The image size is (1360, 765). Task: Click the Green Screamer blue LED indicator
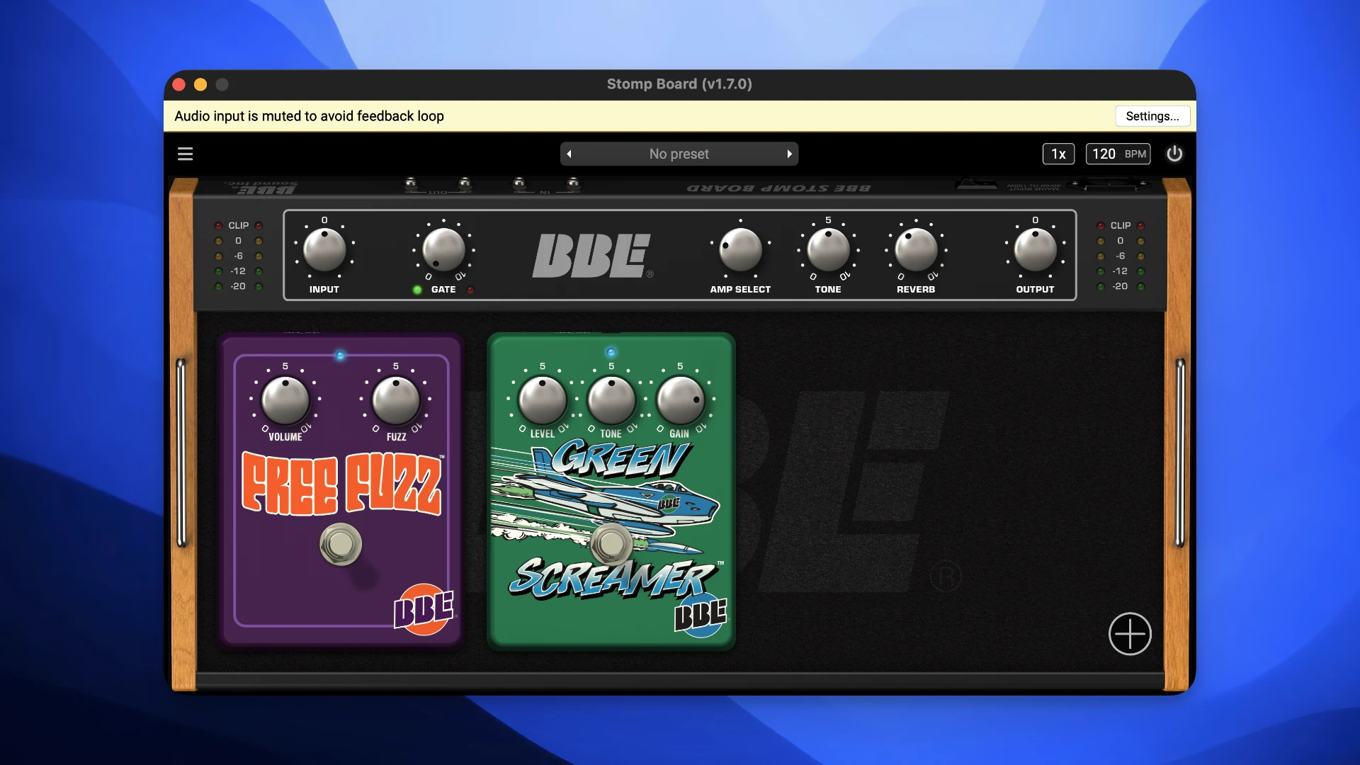coord(611,352)
